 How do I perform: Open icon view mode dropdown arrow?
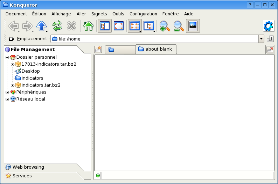tap(140, 31)
